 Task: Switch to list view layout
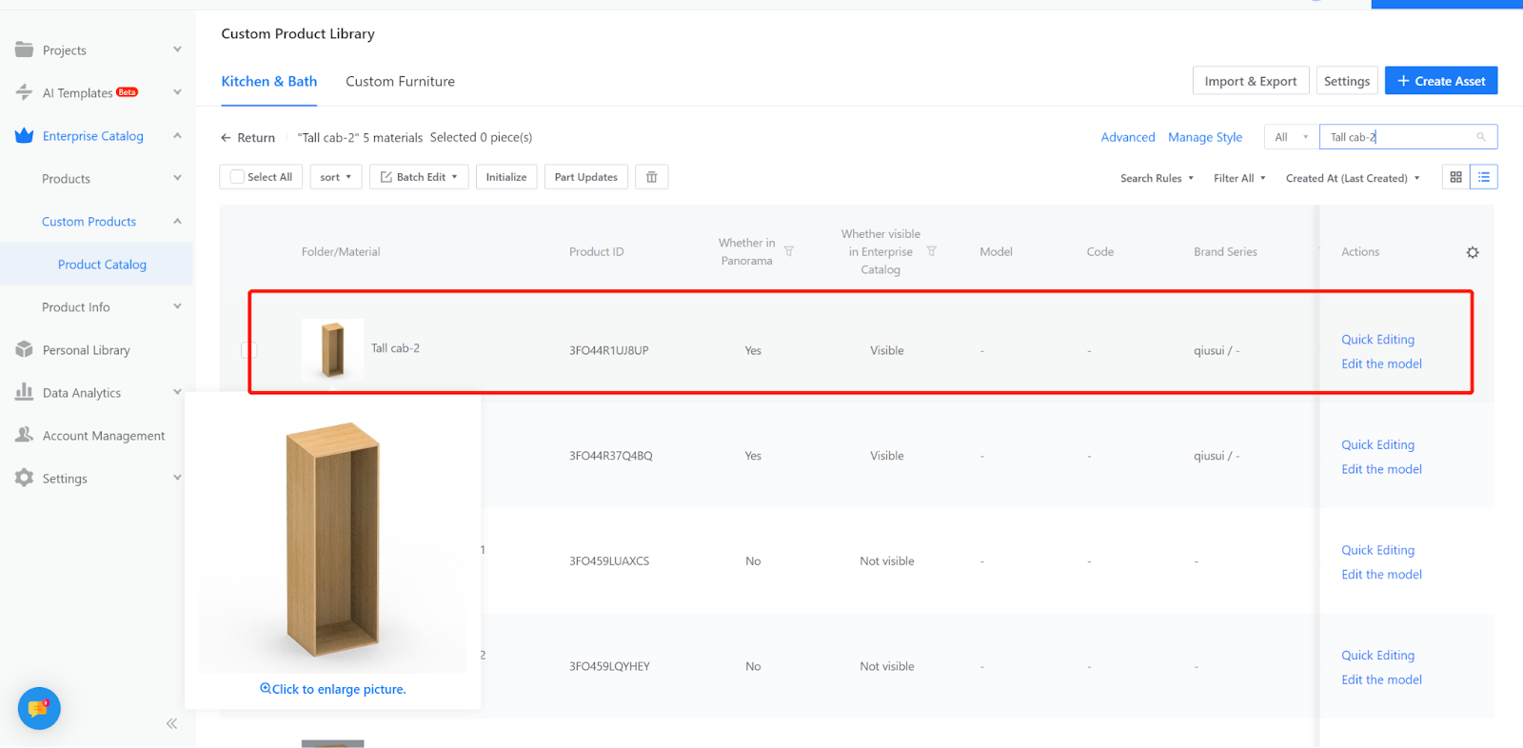(x=1484, y=177)
